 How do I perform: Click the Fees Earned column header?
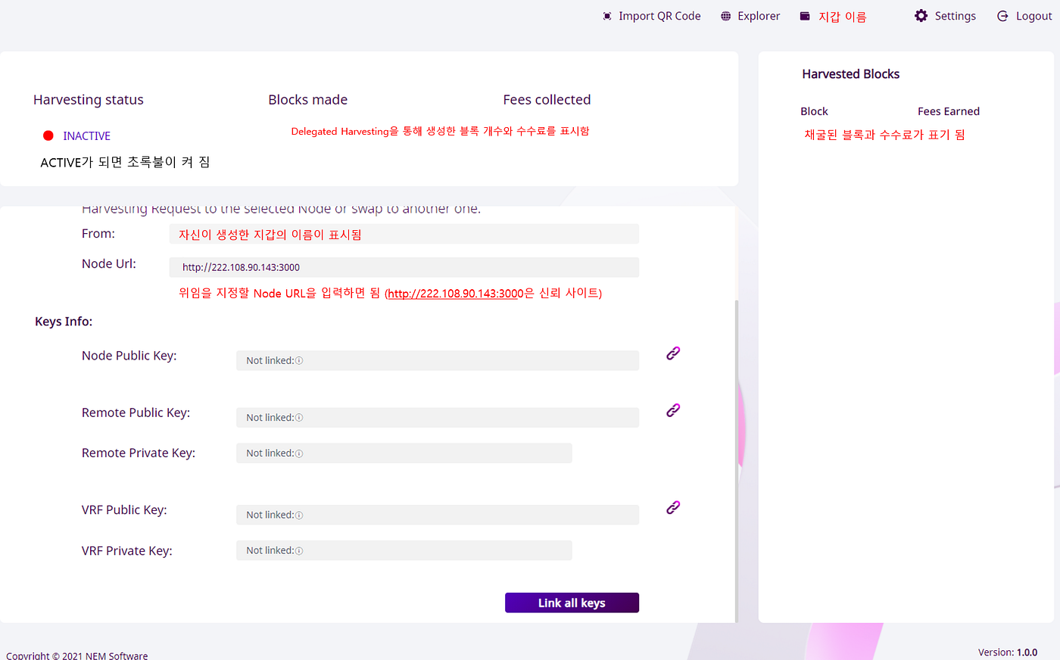[949, 111]
